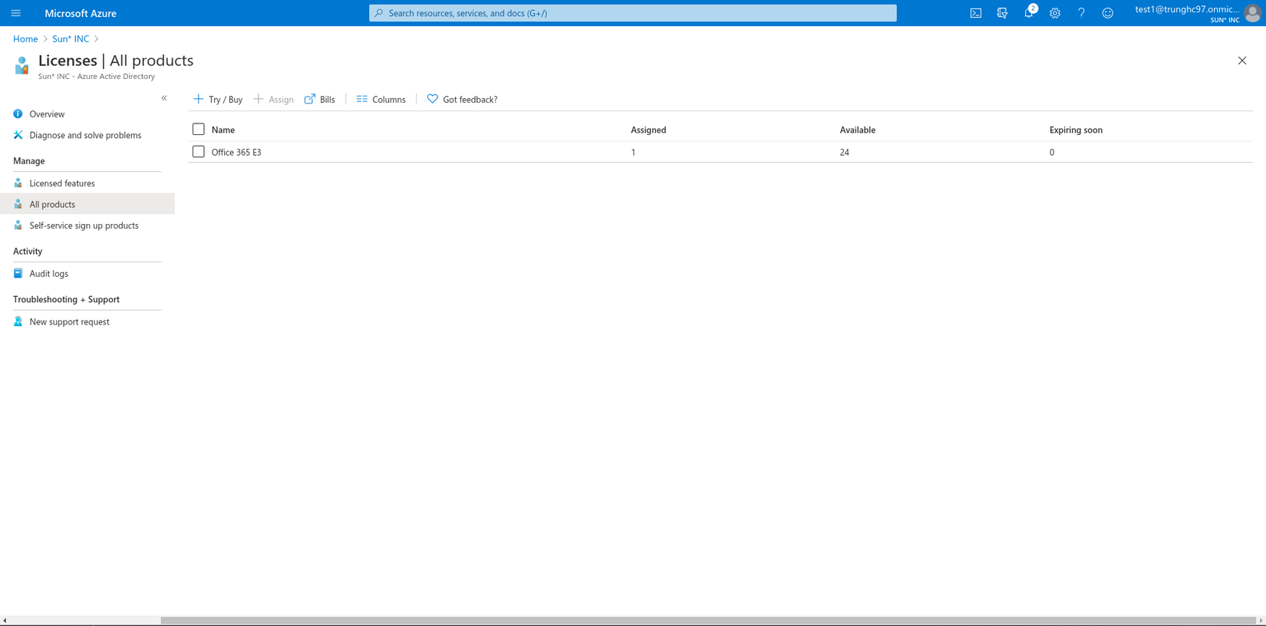Open Self-service sign up products
This screenshot has width=1266, height=626.
(84, 226)
